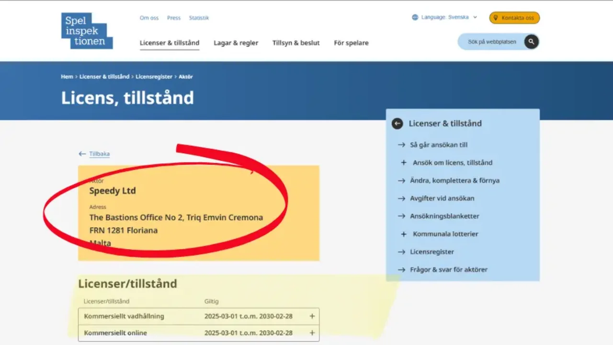Open the Statistik top link
This screenshot has height=345, width=613.
pyautogui.click(x=199, y=18)
